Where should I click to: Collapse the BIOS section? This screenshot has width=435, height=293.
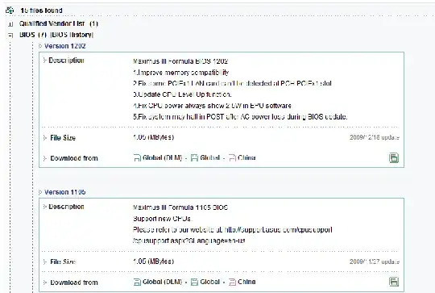pos(10,36)
